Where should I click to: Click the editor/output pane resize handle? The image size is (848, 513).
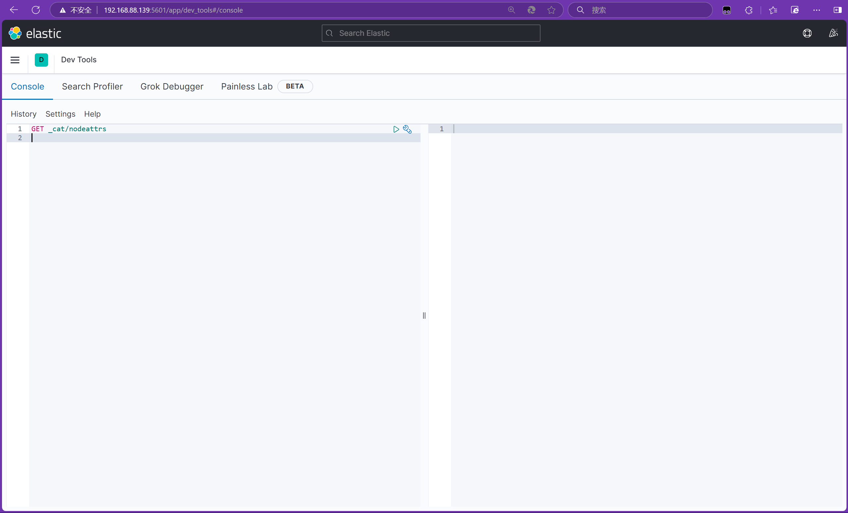[424, 315]
